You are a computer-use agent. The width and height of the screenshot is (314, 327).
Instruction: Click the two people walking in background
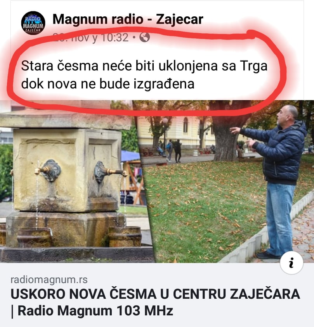[x=174, y=151]
